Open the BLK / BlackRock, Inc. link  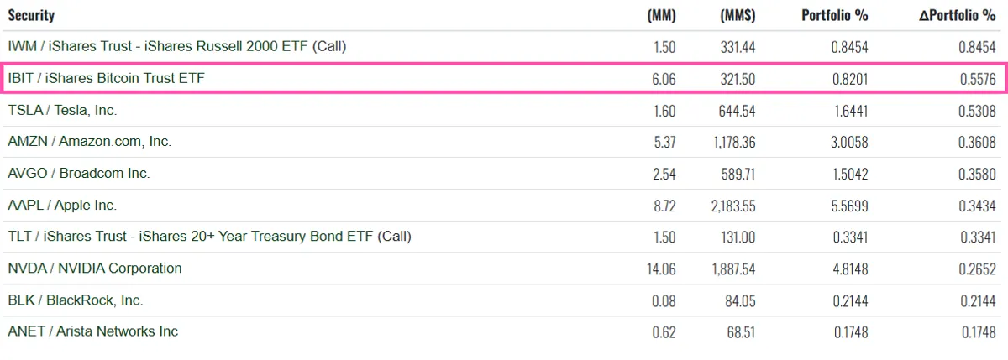(x=76, y=300)
